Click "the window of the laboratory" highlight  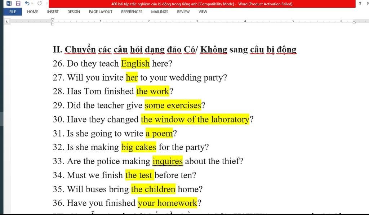pyautogui.click(x=195, y=119)
